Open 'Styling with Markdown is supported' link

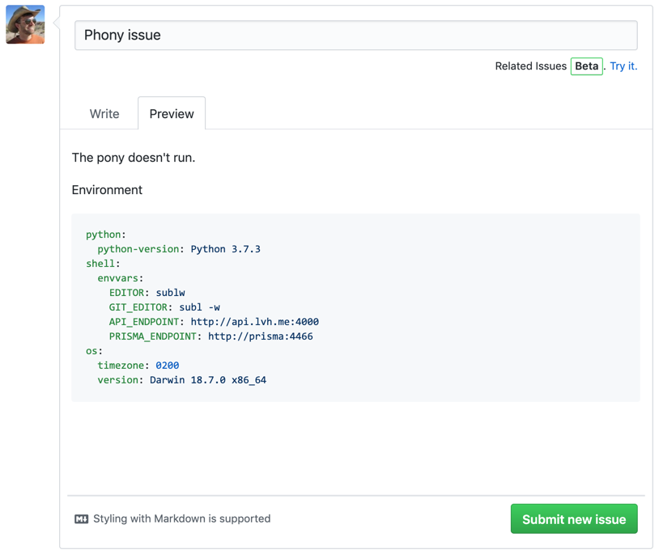181,519
